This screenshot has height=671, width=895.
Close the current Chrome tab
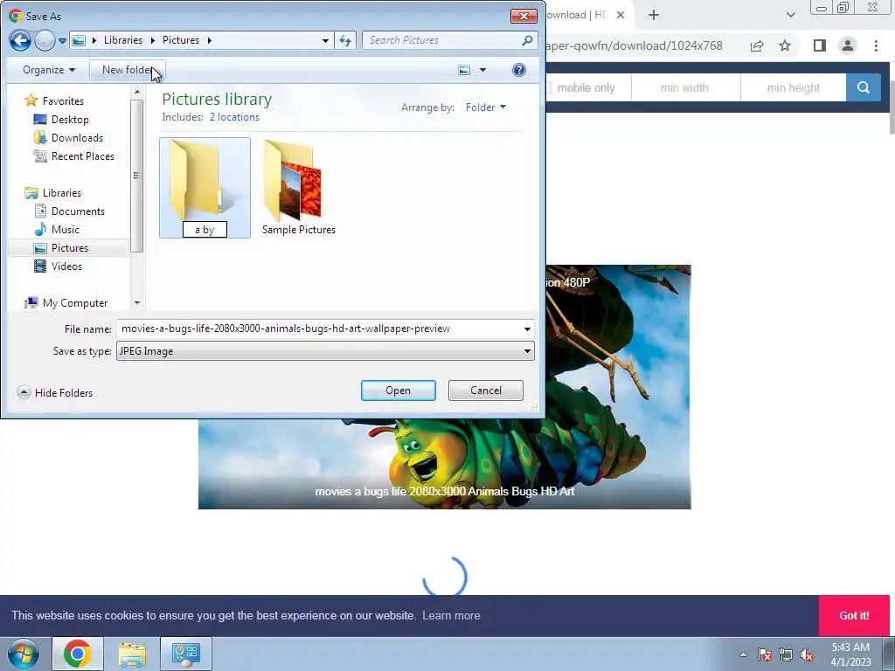coord(621,15)
